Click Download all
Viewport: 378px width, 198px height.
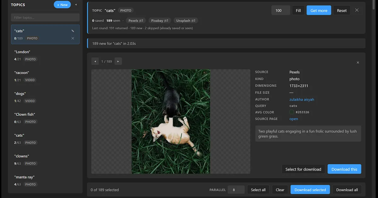pyautogui.click(x=347, y=190)
